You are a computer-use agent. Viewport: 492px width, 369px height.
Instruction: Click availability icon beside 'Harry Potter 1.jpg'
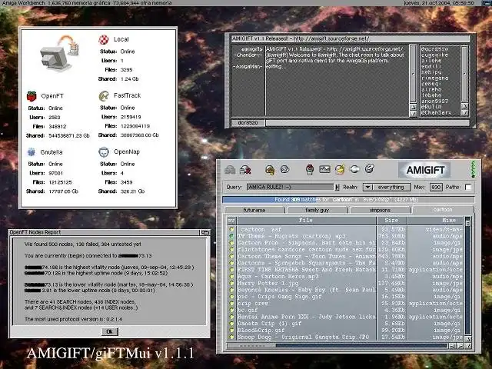click(231, 283)
